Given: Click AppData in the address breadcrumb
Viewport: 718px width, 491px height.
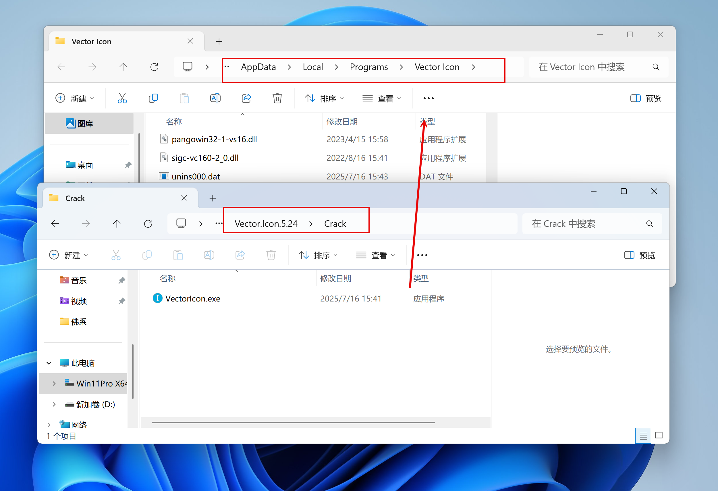Looking at the screenshot, I should click(258, 67).
